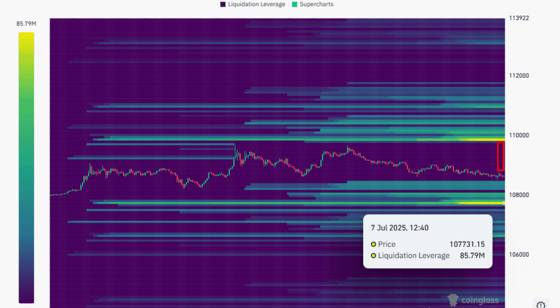The width and height of the screenshot is (560, 308).
Task: Click the 106000 price axis label
Action: pos(520,254)
